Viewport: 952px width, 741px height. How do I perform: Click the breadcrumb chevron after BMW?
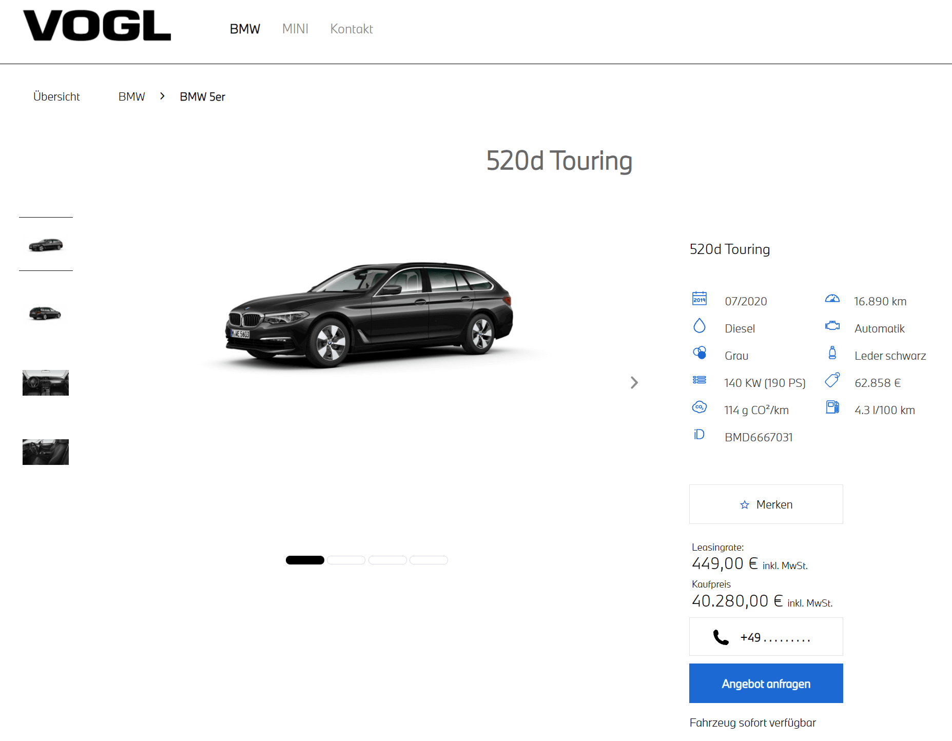point(162,96)
